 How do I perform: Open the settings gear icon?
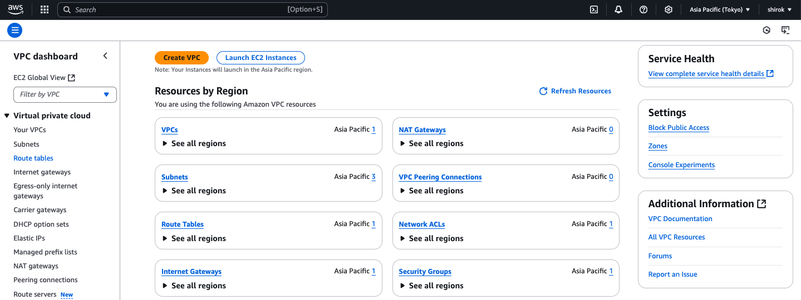click(669, 9)
